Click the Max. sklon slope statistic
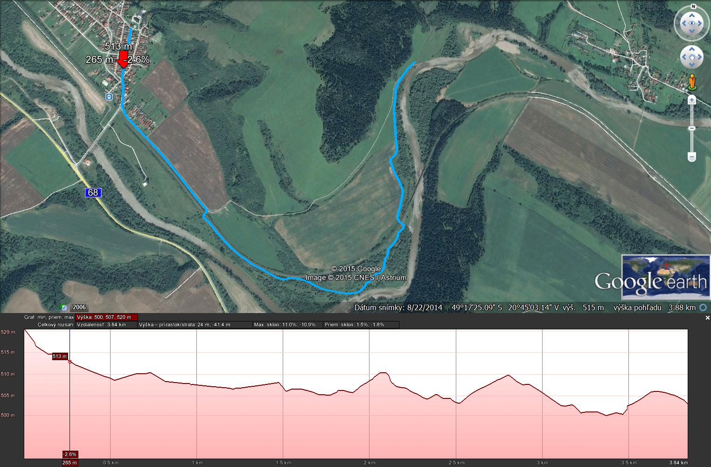The width and height of the screenshot is (711, 467). point(288,325)
